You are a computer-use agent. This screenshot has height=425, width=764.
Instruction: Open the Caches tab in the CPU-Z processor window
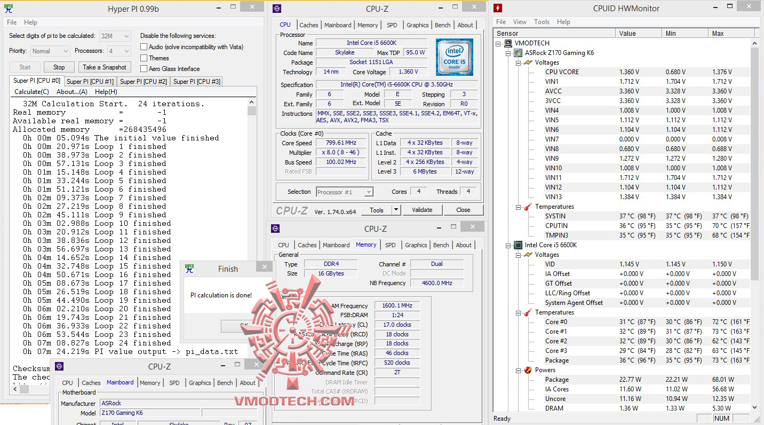tap(309, 25)
